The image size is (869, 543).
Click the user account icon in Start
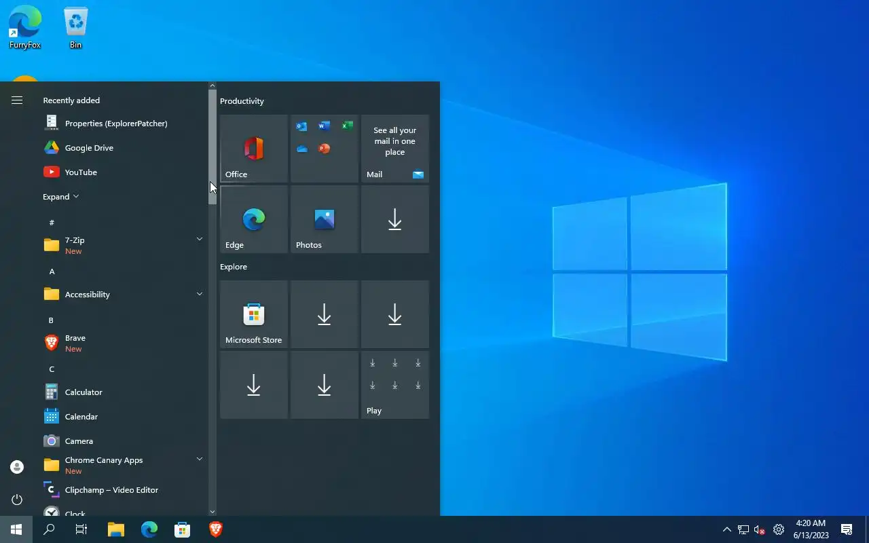(17, 467)
